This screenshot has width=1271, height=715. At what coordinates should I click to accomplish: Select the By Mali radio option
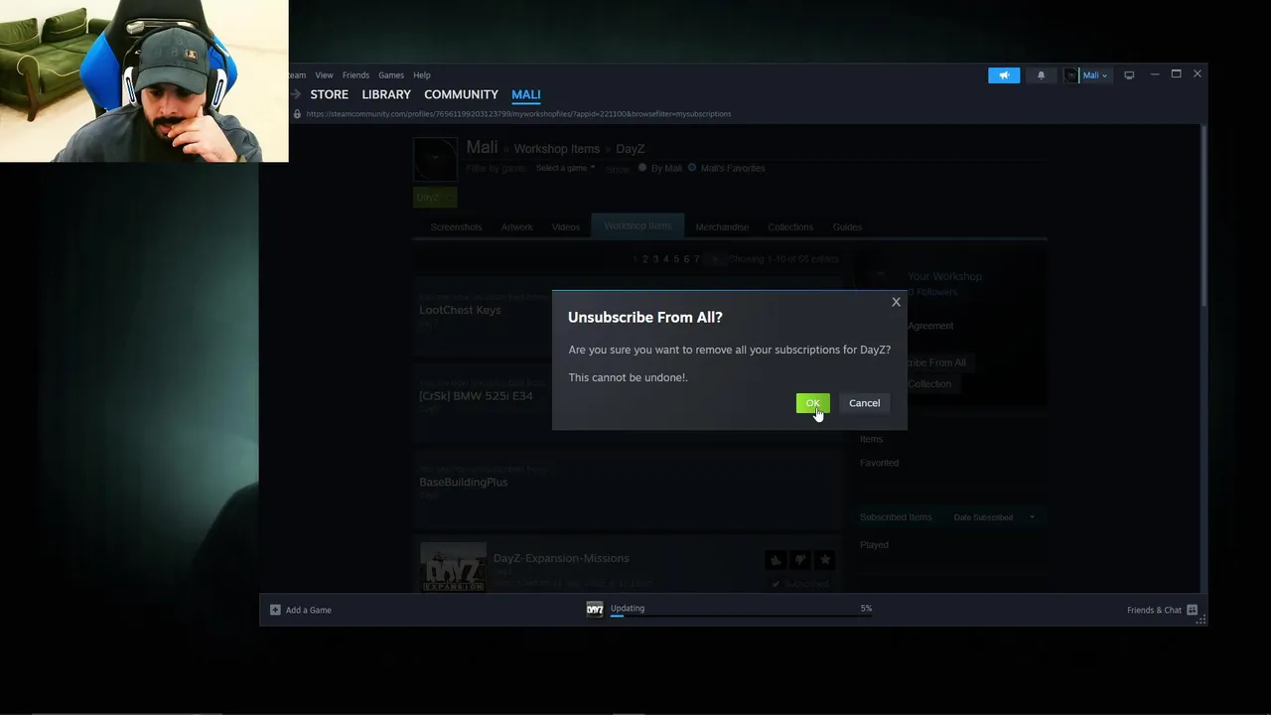(x=642, y=168)
